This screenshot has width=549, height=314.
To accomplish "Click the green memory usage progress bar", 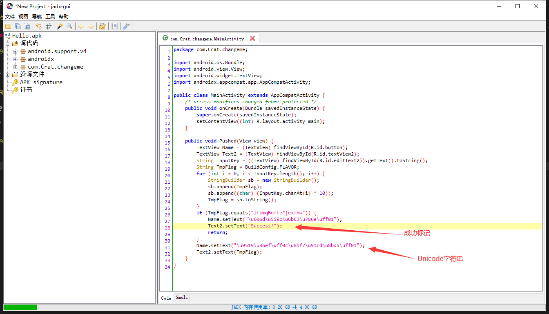I will (20, 307).
